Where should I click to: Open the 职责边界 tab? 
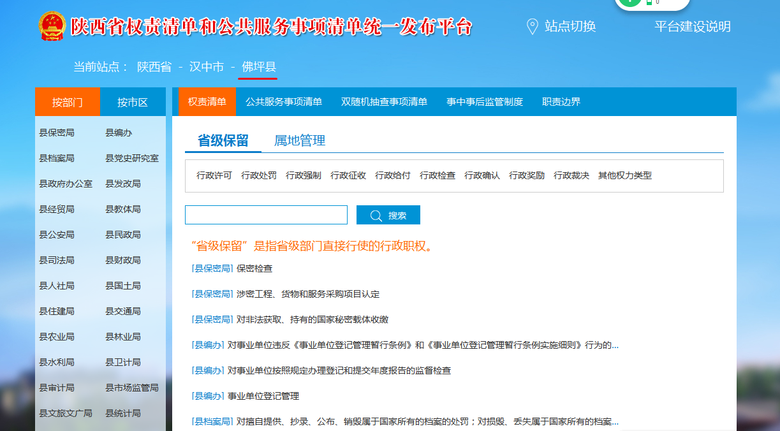pyautogui.click(x=561, y=102)
